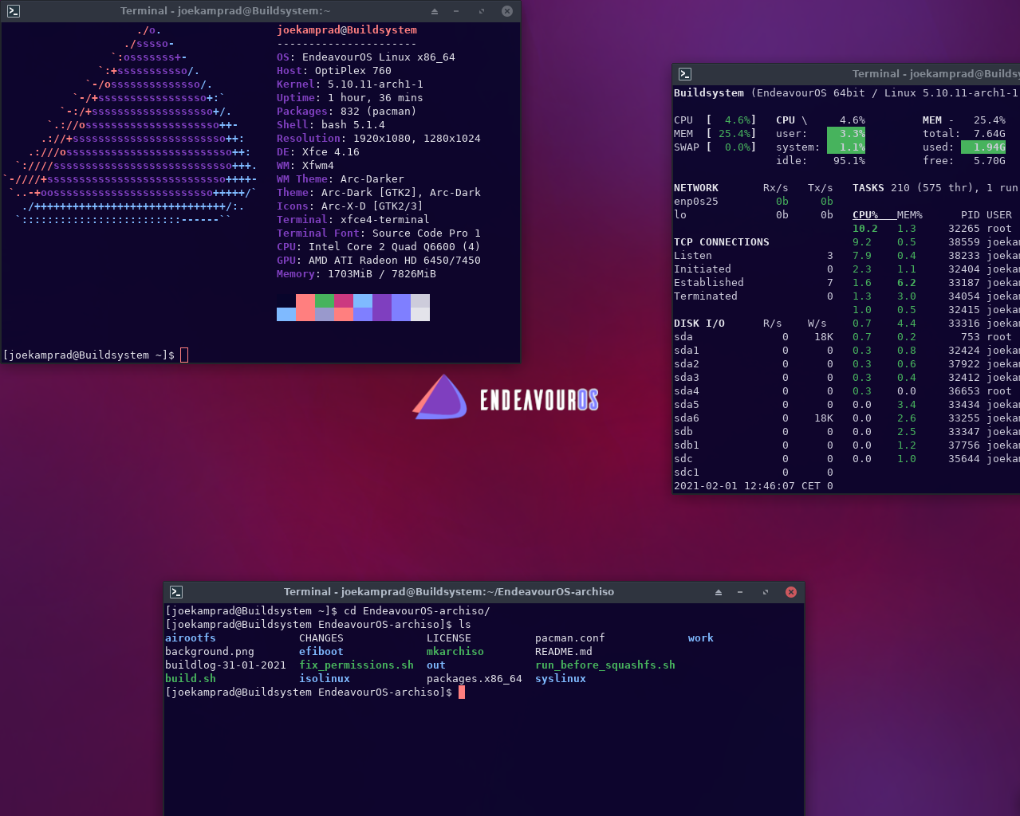Click the 'Established' connections row in glances

point(754,282)
